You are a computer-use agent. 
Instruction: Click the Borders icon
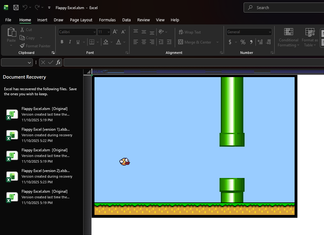pos(92,42)
